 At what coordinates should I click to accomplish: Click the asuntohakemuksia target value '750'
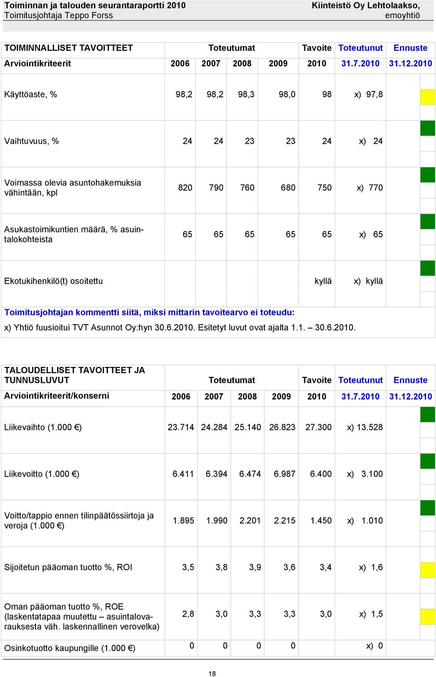(324, 188)
